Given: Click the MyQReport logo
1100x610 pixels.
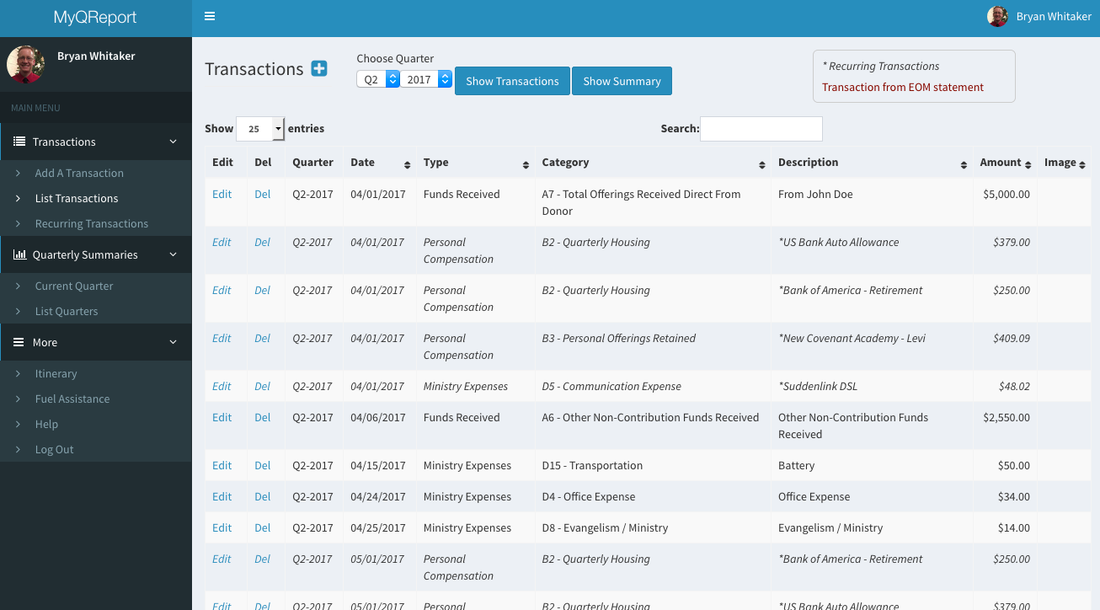Looking at the screenshot, I should point(95,17).
